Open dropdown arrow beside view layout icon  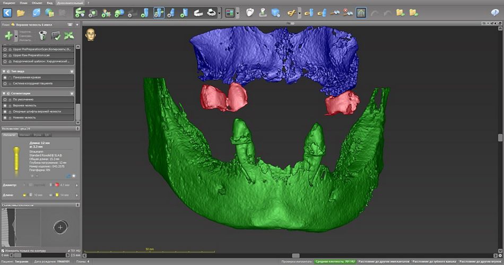[x=238, y=13]
